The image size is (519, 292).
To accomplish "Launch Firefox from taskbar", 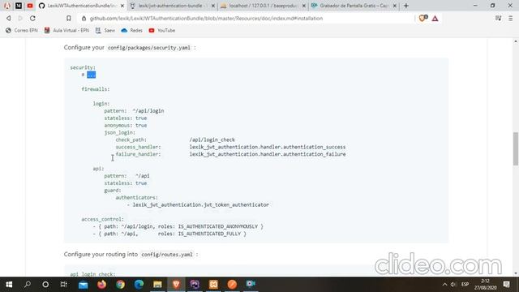I will tap(101, 285).
